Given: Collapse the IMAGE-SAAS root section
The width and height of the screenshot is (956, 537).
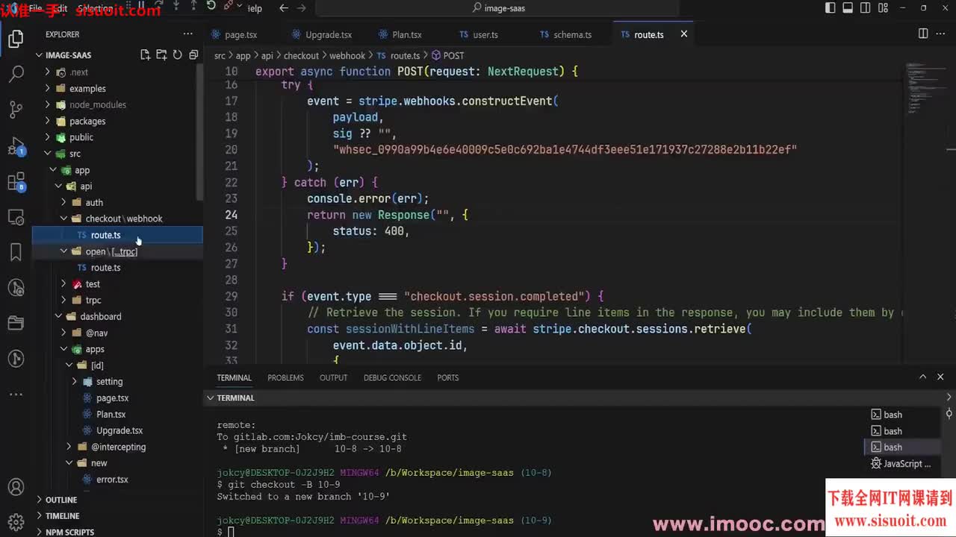Looking at the screenshot, I should pos(39,55).
